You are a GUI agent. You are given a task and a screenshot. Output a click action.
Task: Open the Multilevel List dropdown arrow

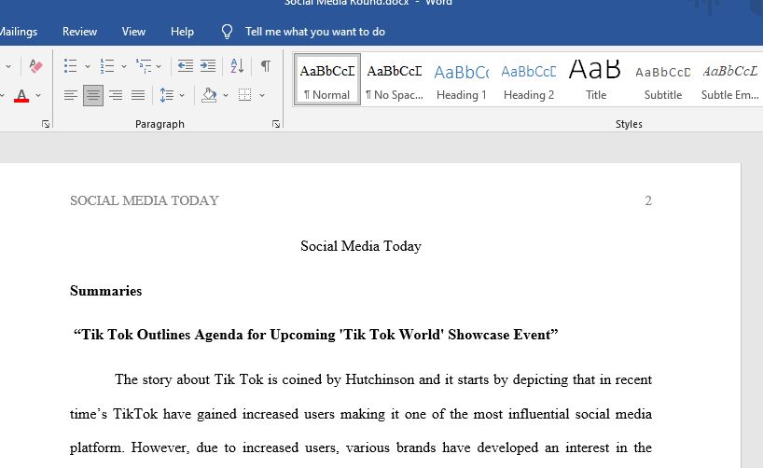click(159, 66)
